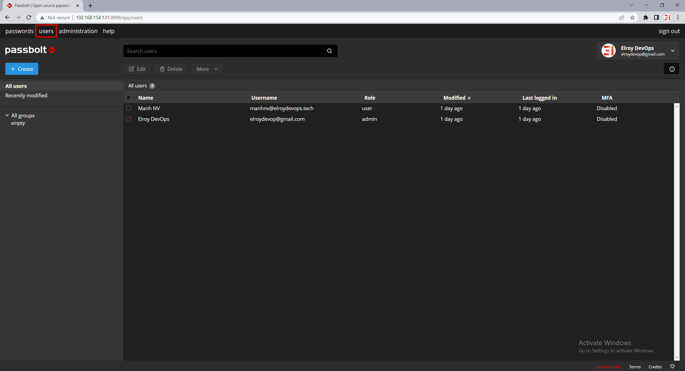
Task: Open the Chrome three-dot menu
Action: tap(678, 18)
